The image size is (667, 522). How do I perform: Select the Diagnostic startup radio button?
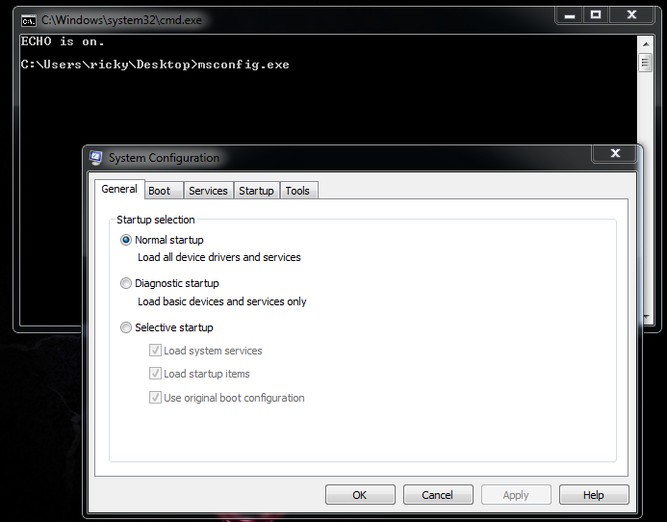point(126,283)
